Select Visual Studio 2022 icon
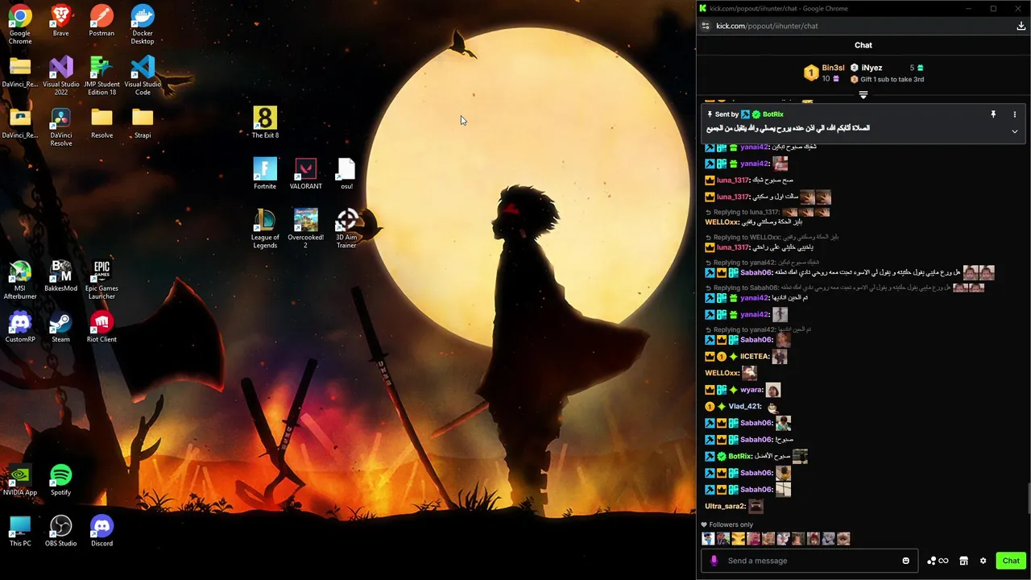The image size is (1031, 580). pyautogui.click(x=61, y=76)
